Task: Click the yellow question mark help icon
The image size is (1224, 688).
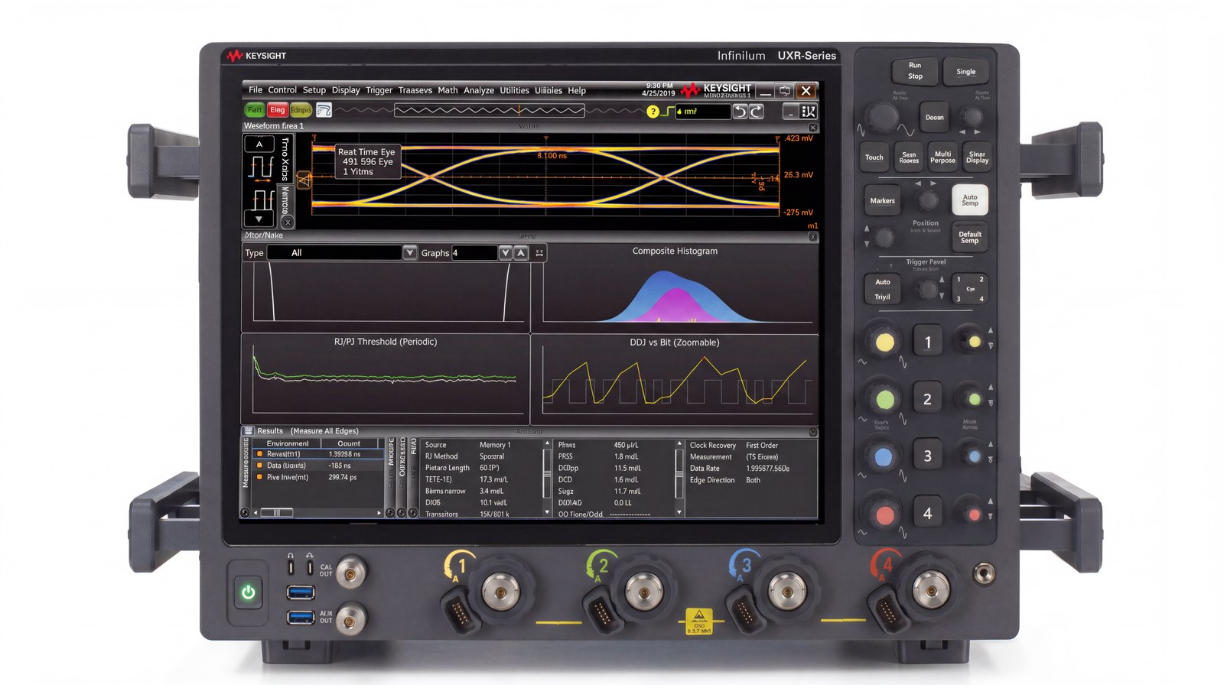Action: (x=653, y=112)
